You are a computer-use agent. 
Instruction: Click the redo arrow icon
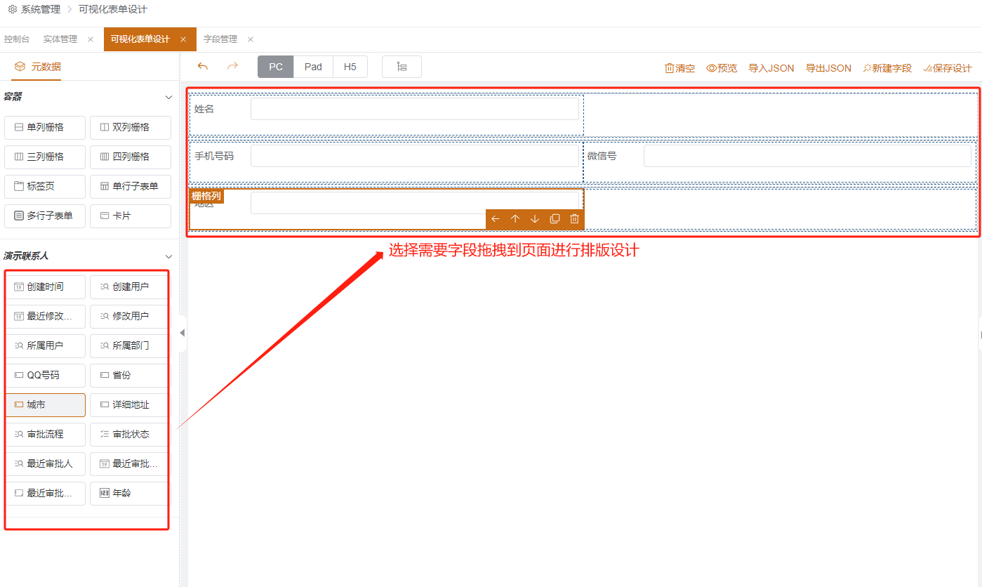click(232, 67)
